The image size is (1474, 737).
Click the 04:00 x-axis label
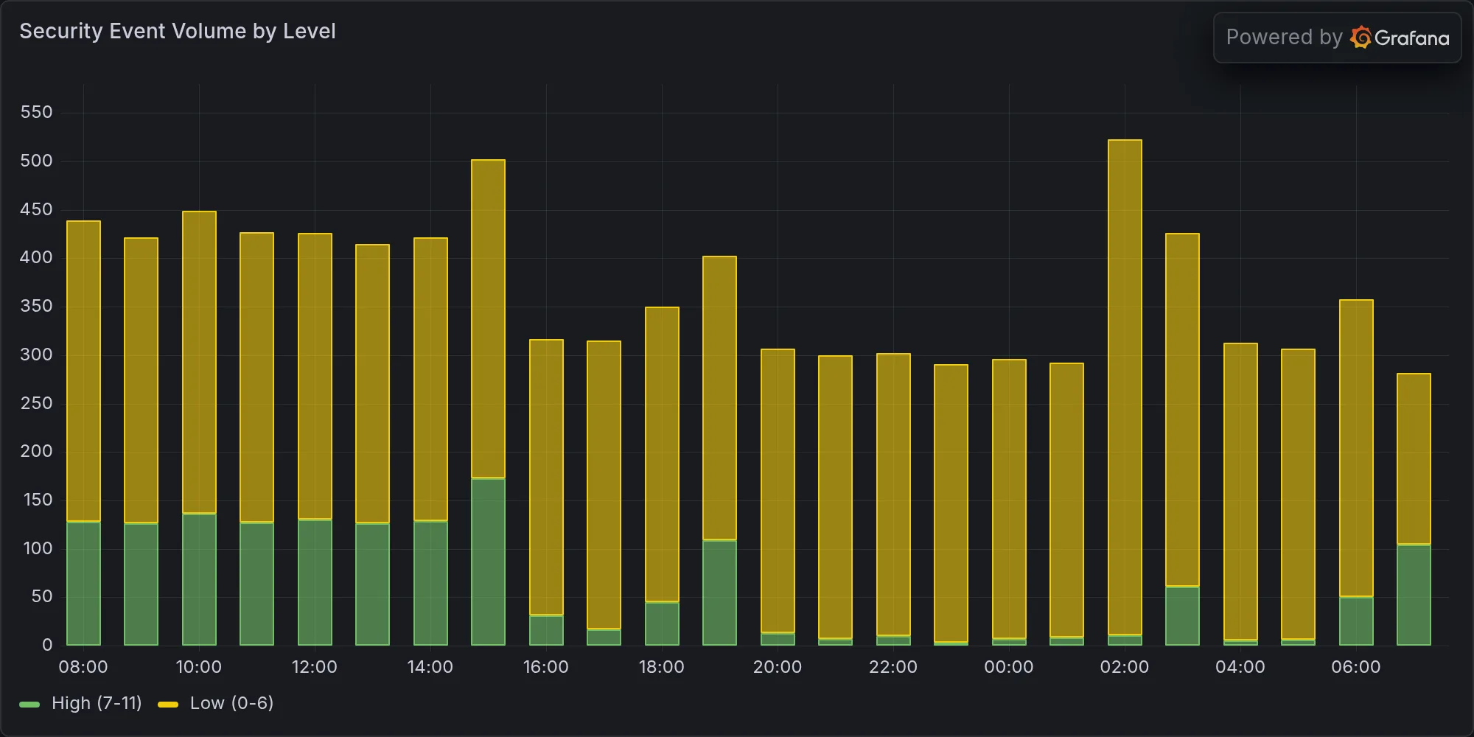[1240, 667]
